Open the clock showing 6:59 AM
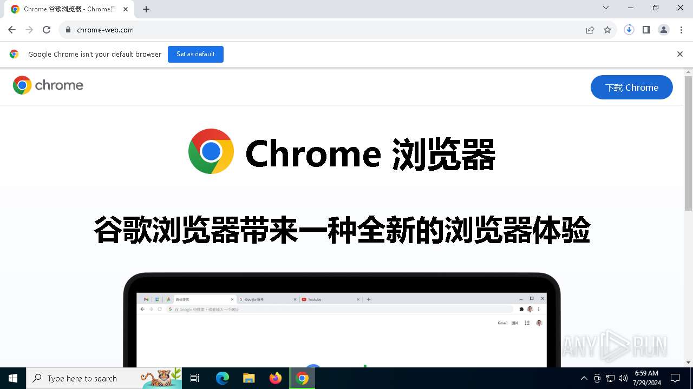 point(646,378)
